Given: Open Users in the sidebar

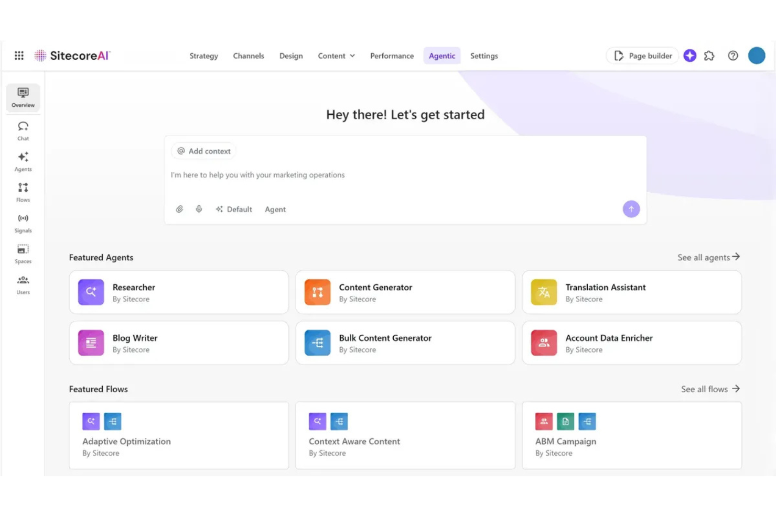Looking at the screenshot, I should click(x=23, y=284).
